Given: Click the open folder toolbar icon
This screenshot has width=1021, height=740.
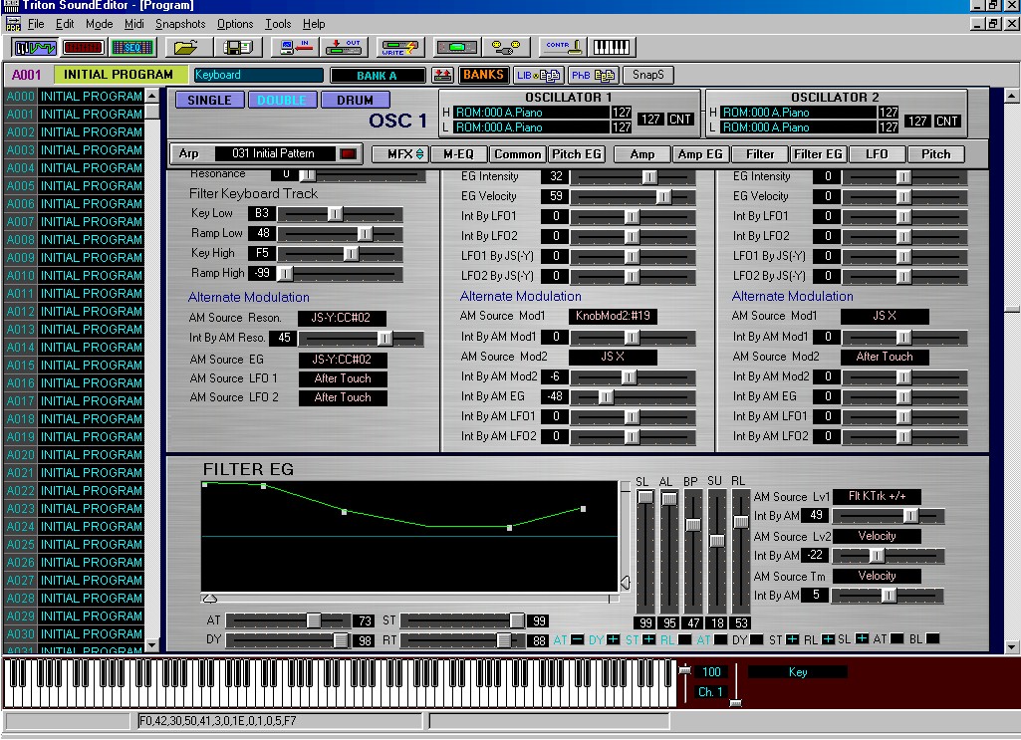Looking at the screenshot, I should tap(186, 47).
